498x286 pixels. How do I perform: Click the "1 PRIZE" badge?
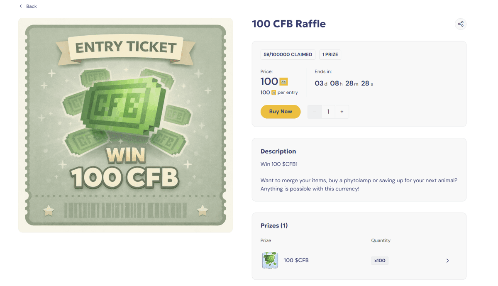330,54
